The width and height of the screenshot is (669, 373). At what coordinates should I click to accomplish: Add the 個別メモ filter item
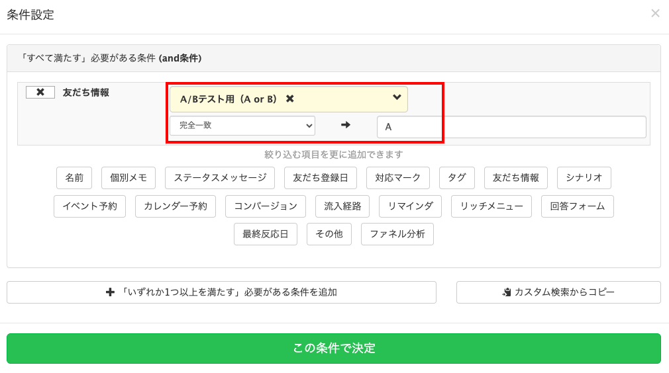pos(129,177)
